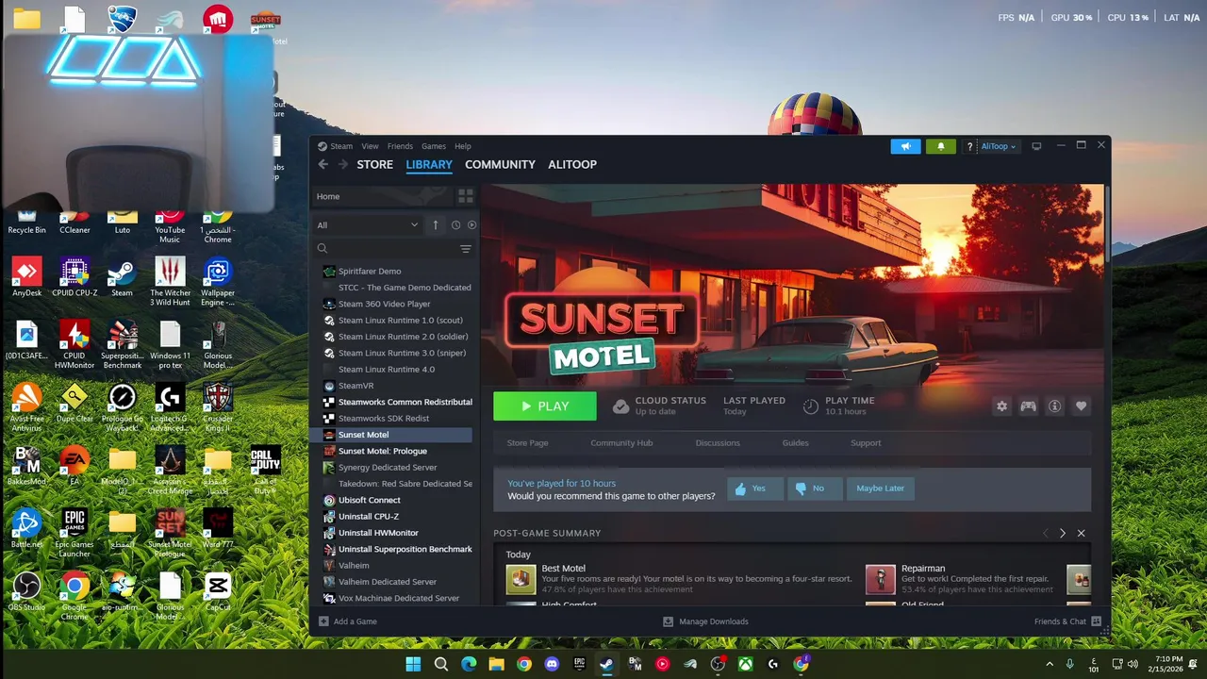Open the AnyDesk desktop shortcut

point(26,277)
